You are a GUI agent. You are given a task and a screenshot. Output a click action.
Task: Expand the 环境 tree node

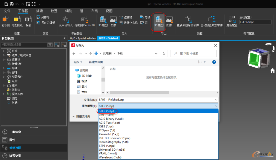[x=4, y=51]
